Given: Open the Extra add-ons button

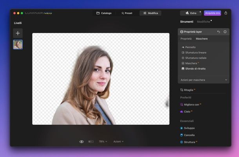Looking at the screenshot, I should pyautogui.click(x=191, y=13).
